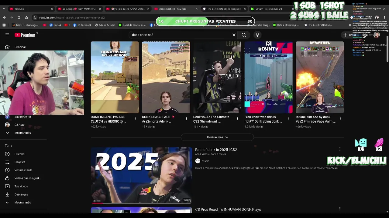View site information icon in address bar
The width and height of the screenshot is (389, 218).
pyautogui.click(x=35, y=18)
